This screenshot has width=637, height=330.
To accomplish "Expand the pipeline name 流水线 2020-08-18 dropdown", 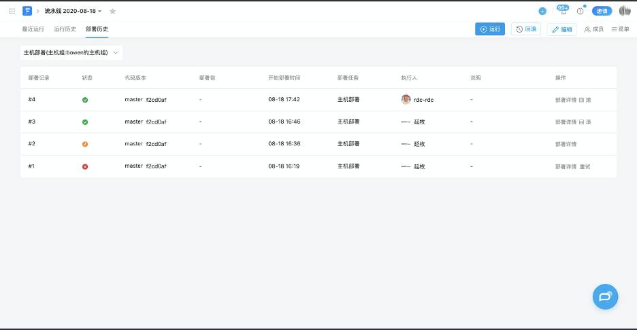I will pos(73,12).
